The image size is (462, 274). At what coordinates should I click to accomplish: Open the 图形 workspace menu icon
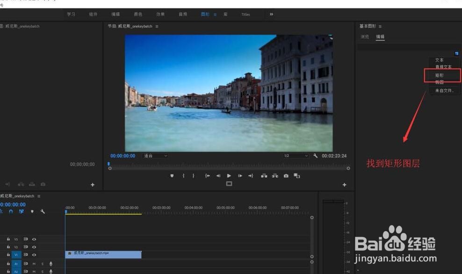tap(215, 14)
